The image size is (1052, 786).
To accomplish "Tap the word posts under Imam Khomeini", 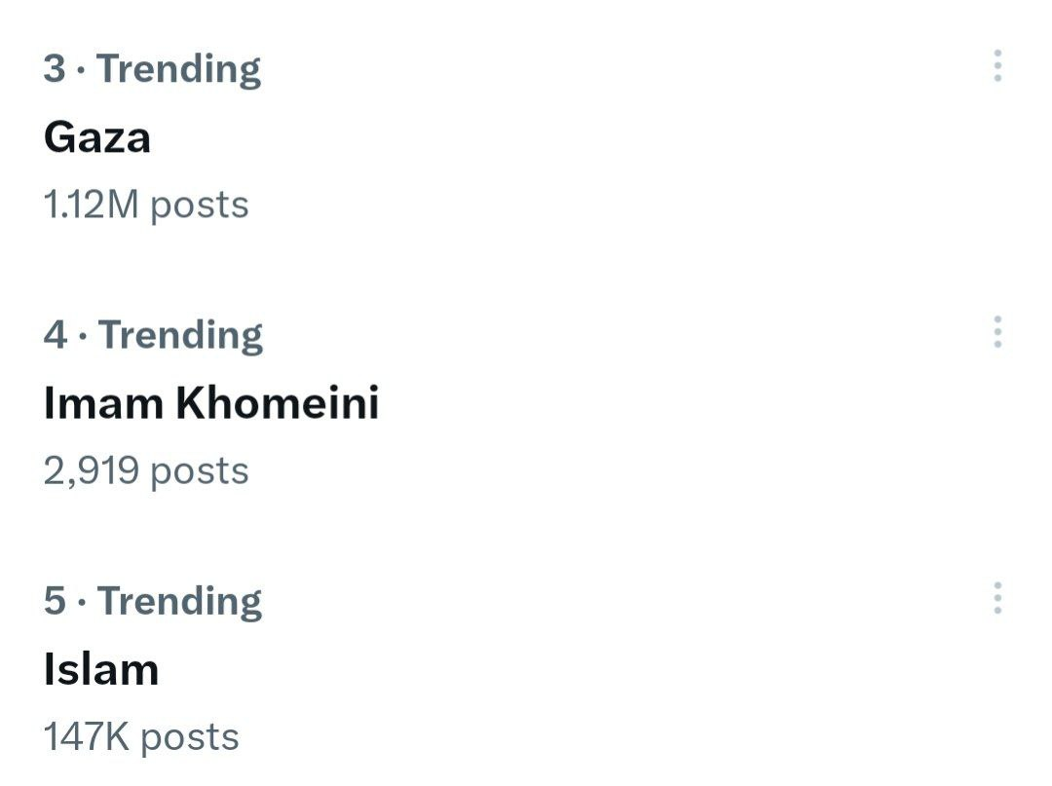I will click(x=200, y=470).
